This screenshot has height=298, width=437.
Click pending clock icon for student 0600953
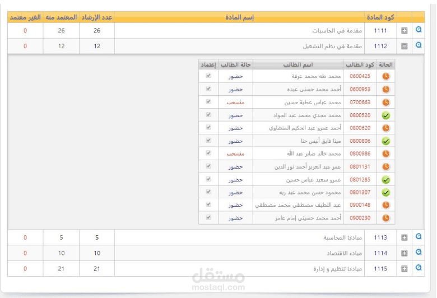coord(385,89)
